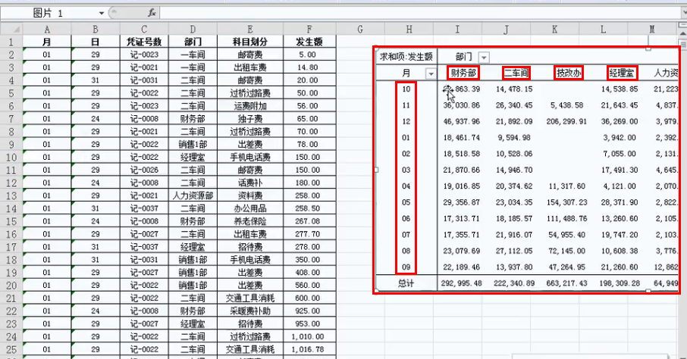Select the 总计 row label in pivot

click(406, 283)
